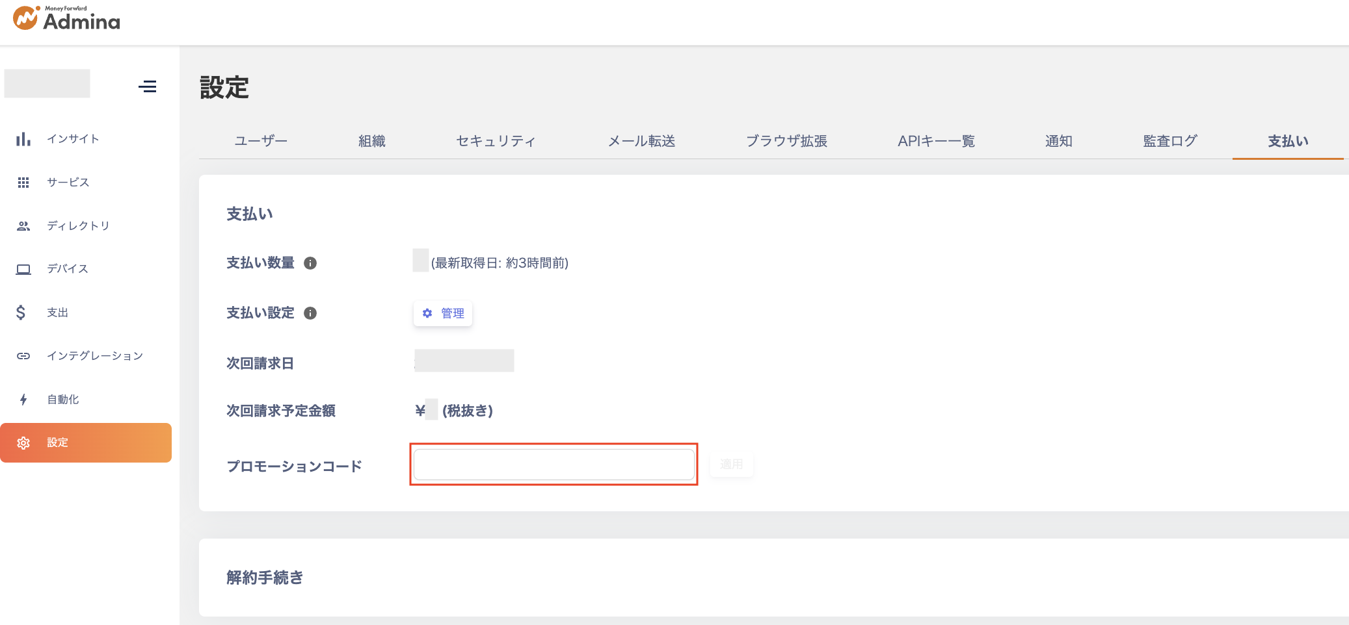Click the サービス grid icon
The height and width of the screenshot is (625, 1349).
pos(23,183)
